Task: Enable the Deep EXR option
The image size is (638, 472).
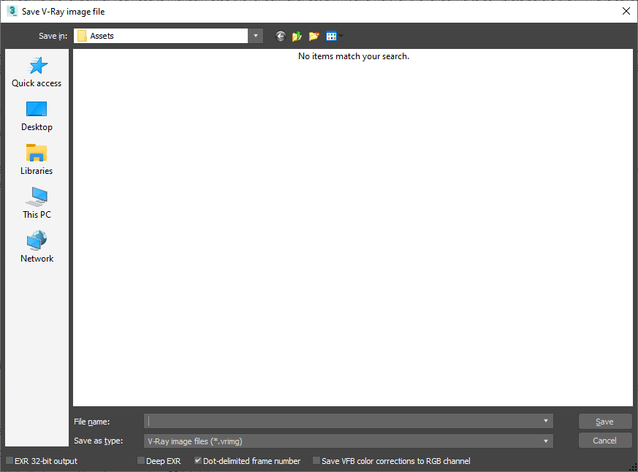Action: tap(140, 461)
